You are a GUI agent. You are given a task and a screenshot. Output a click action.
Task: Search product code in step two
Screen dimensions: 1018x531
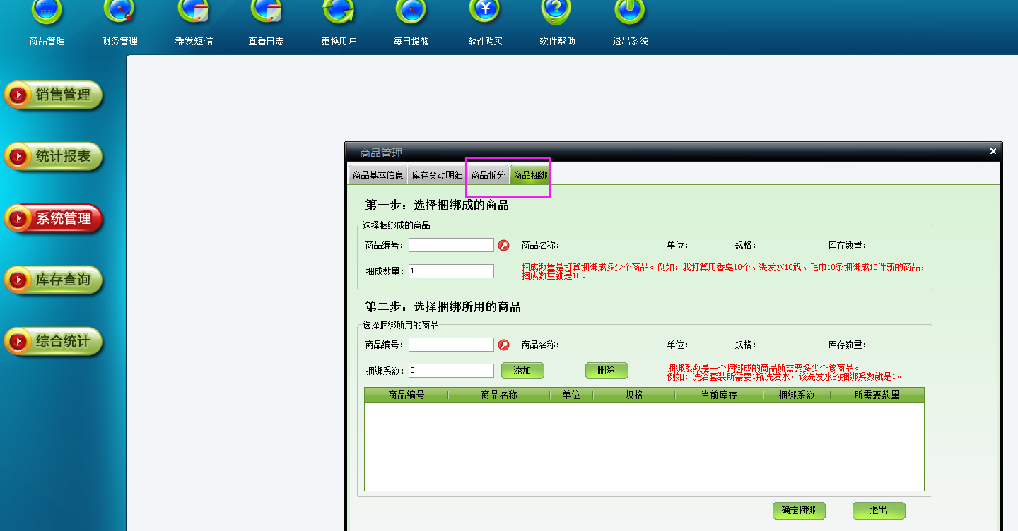tap(503, 345)
